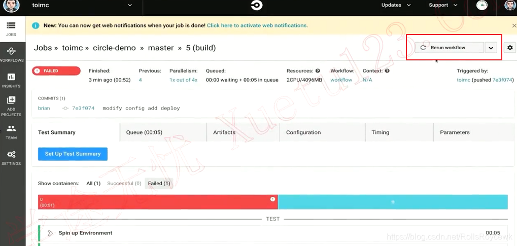Open the Updates dropdown menu
Viewport: 517px width, 246px height.
396,5
